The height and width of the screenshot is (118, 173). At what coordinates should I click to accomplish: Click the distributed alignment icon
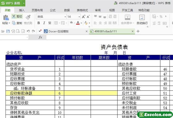click(115, 23)
